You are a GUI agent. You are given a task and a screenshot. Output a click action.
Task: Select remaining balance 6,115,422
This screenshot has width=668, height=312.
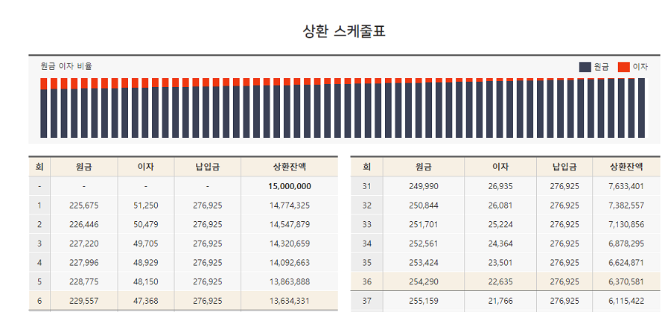click(x=626, y=301)
